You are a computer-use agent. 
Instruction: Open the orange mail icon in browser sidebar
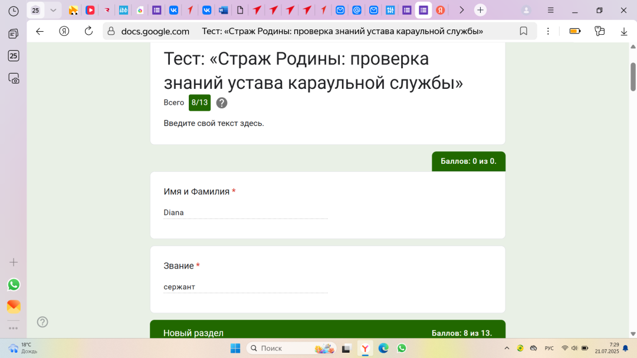tap(14, 306)
